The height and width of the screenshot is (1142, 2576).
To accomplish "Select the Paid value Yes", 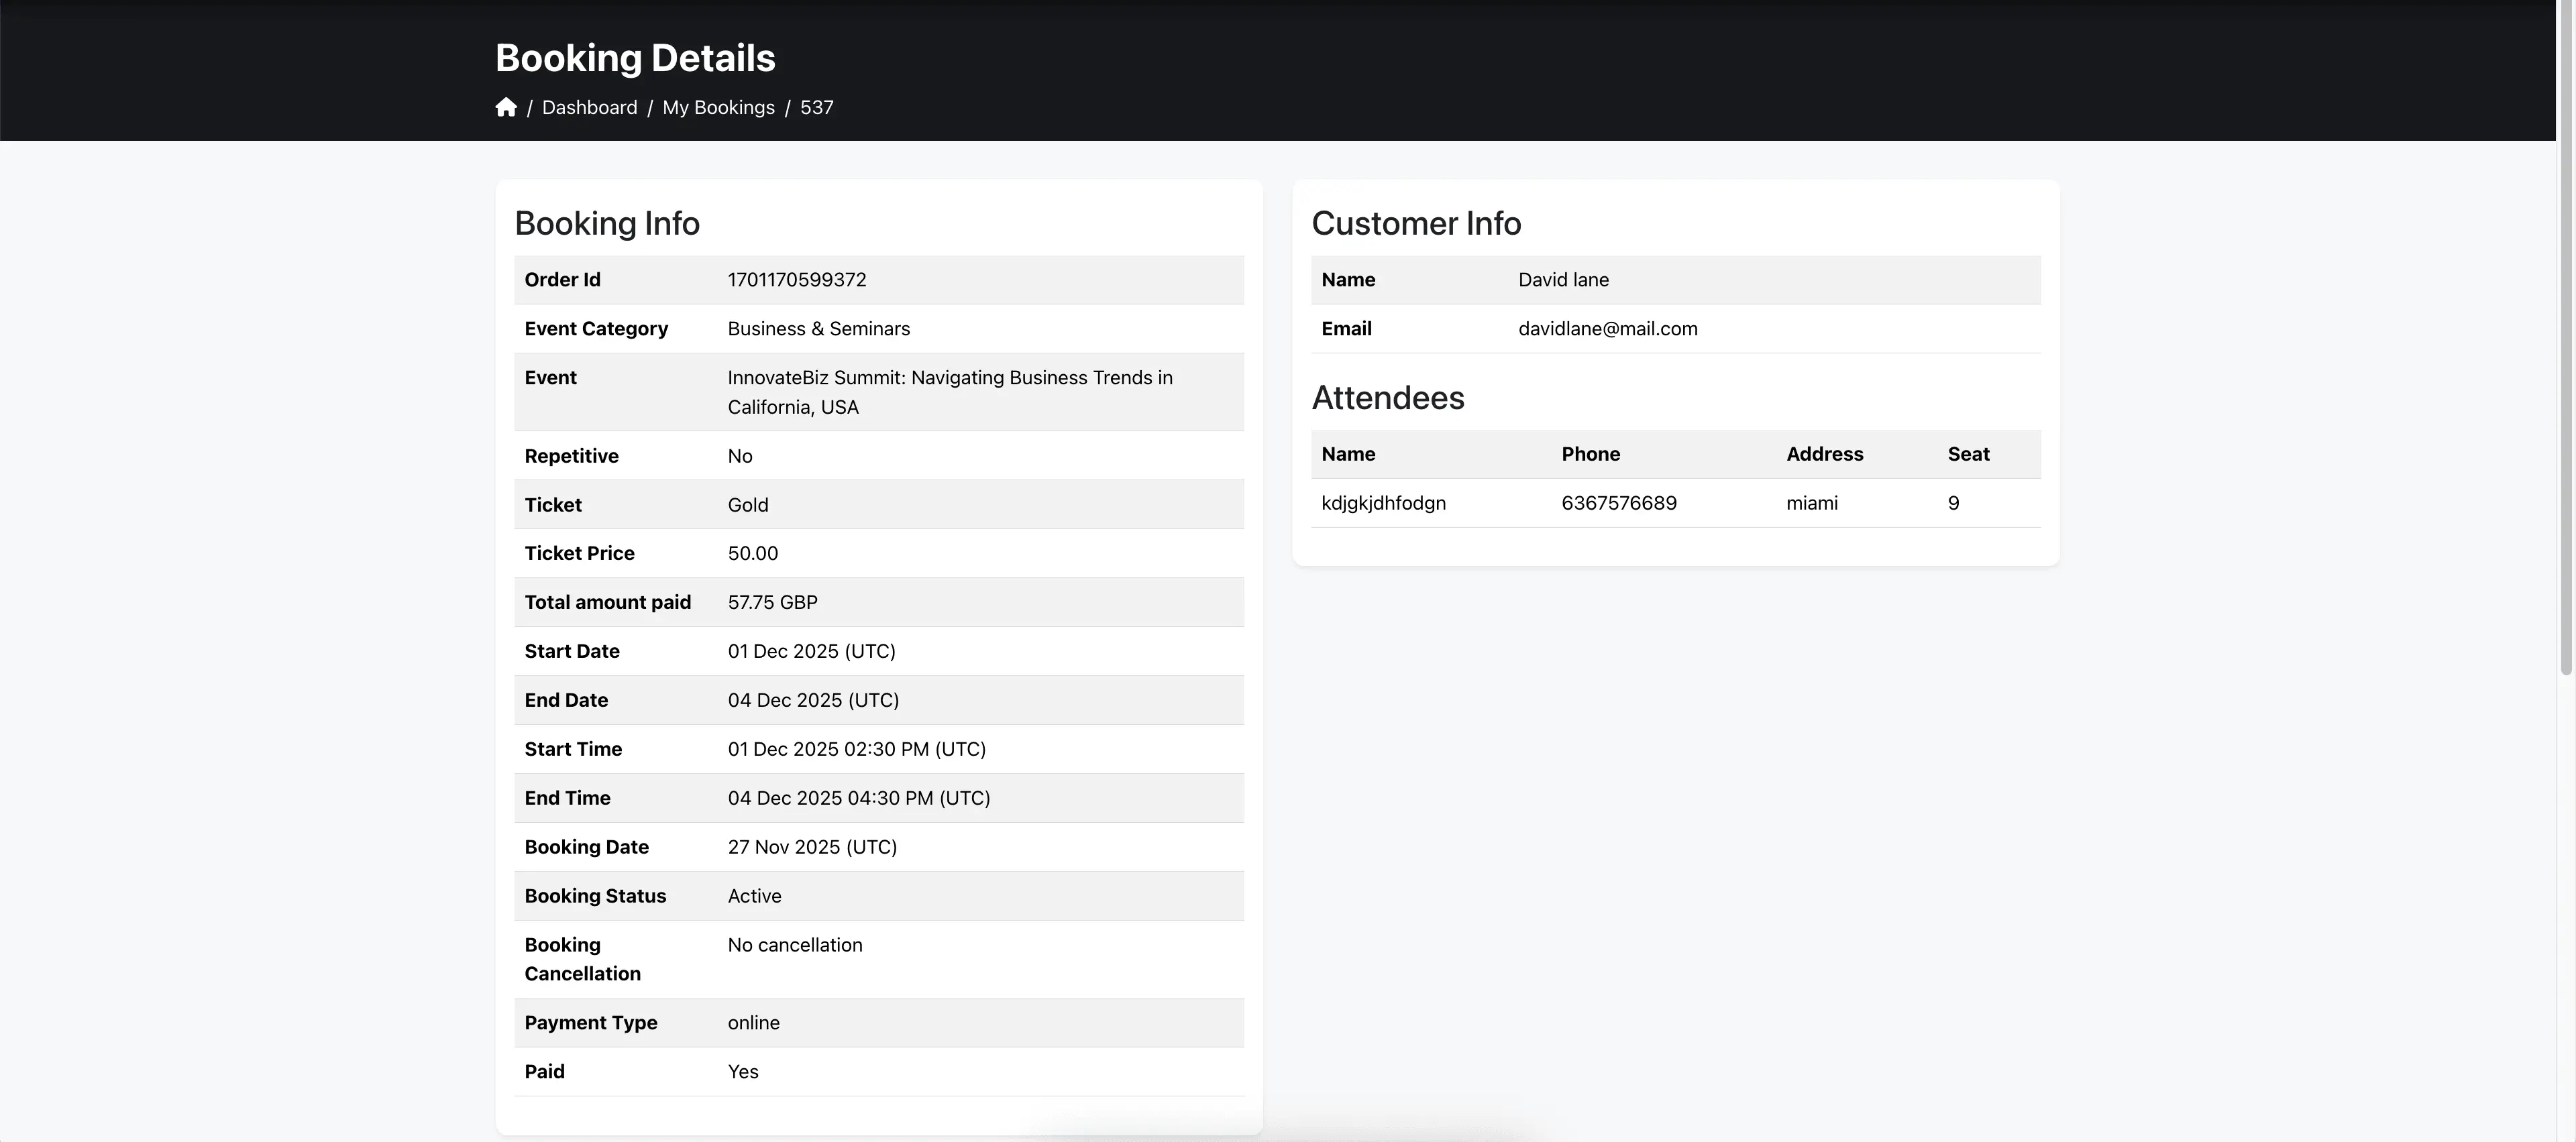I will click(743, 1071).
